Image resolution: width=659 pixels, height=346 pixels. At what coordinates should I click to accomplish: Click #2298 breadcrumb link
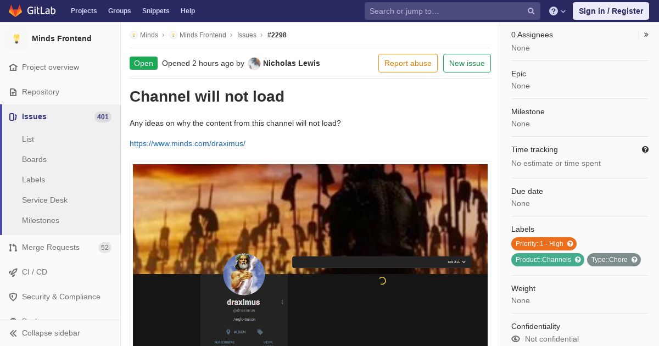tap(277, 35)
